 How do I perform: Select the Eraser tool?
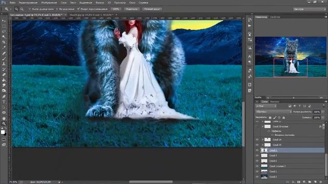[4, 75]
